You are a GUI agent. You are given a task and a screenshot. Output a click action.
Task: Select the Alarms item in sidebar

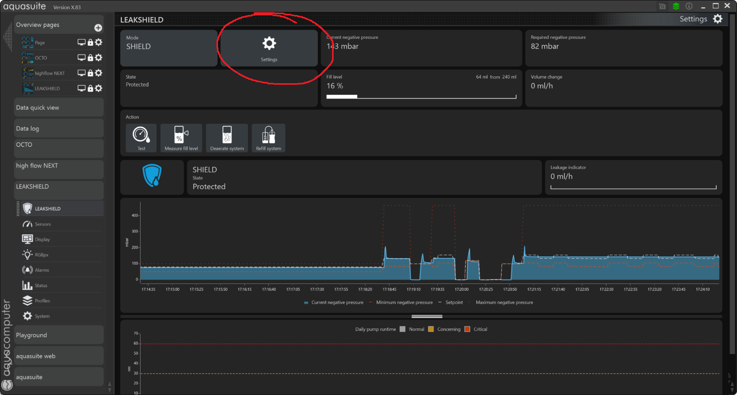point(42,270)
